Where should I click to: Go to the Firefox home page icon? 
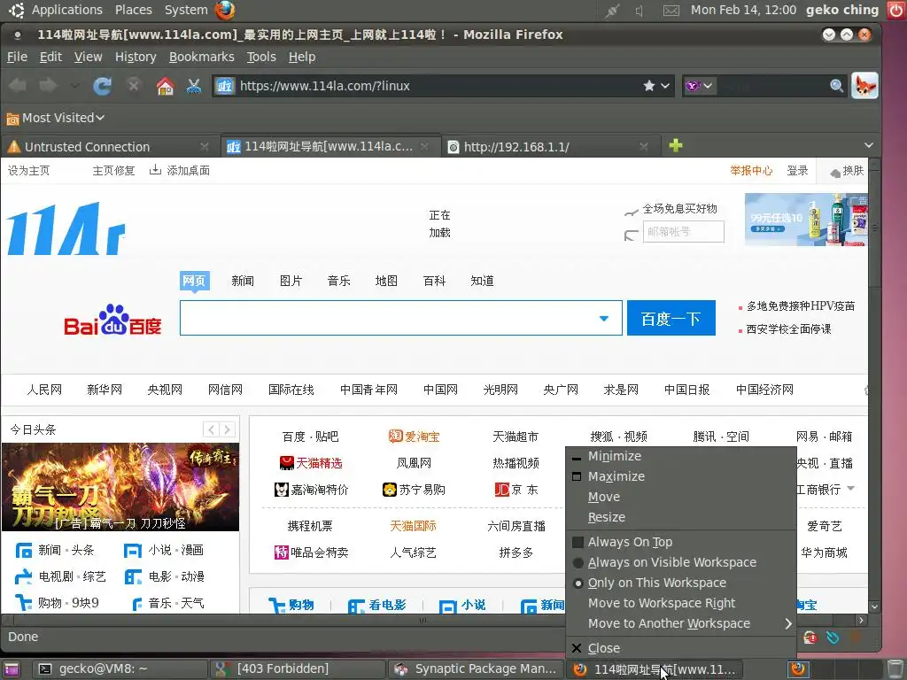pyautogui.click(x=165, y=86)
